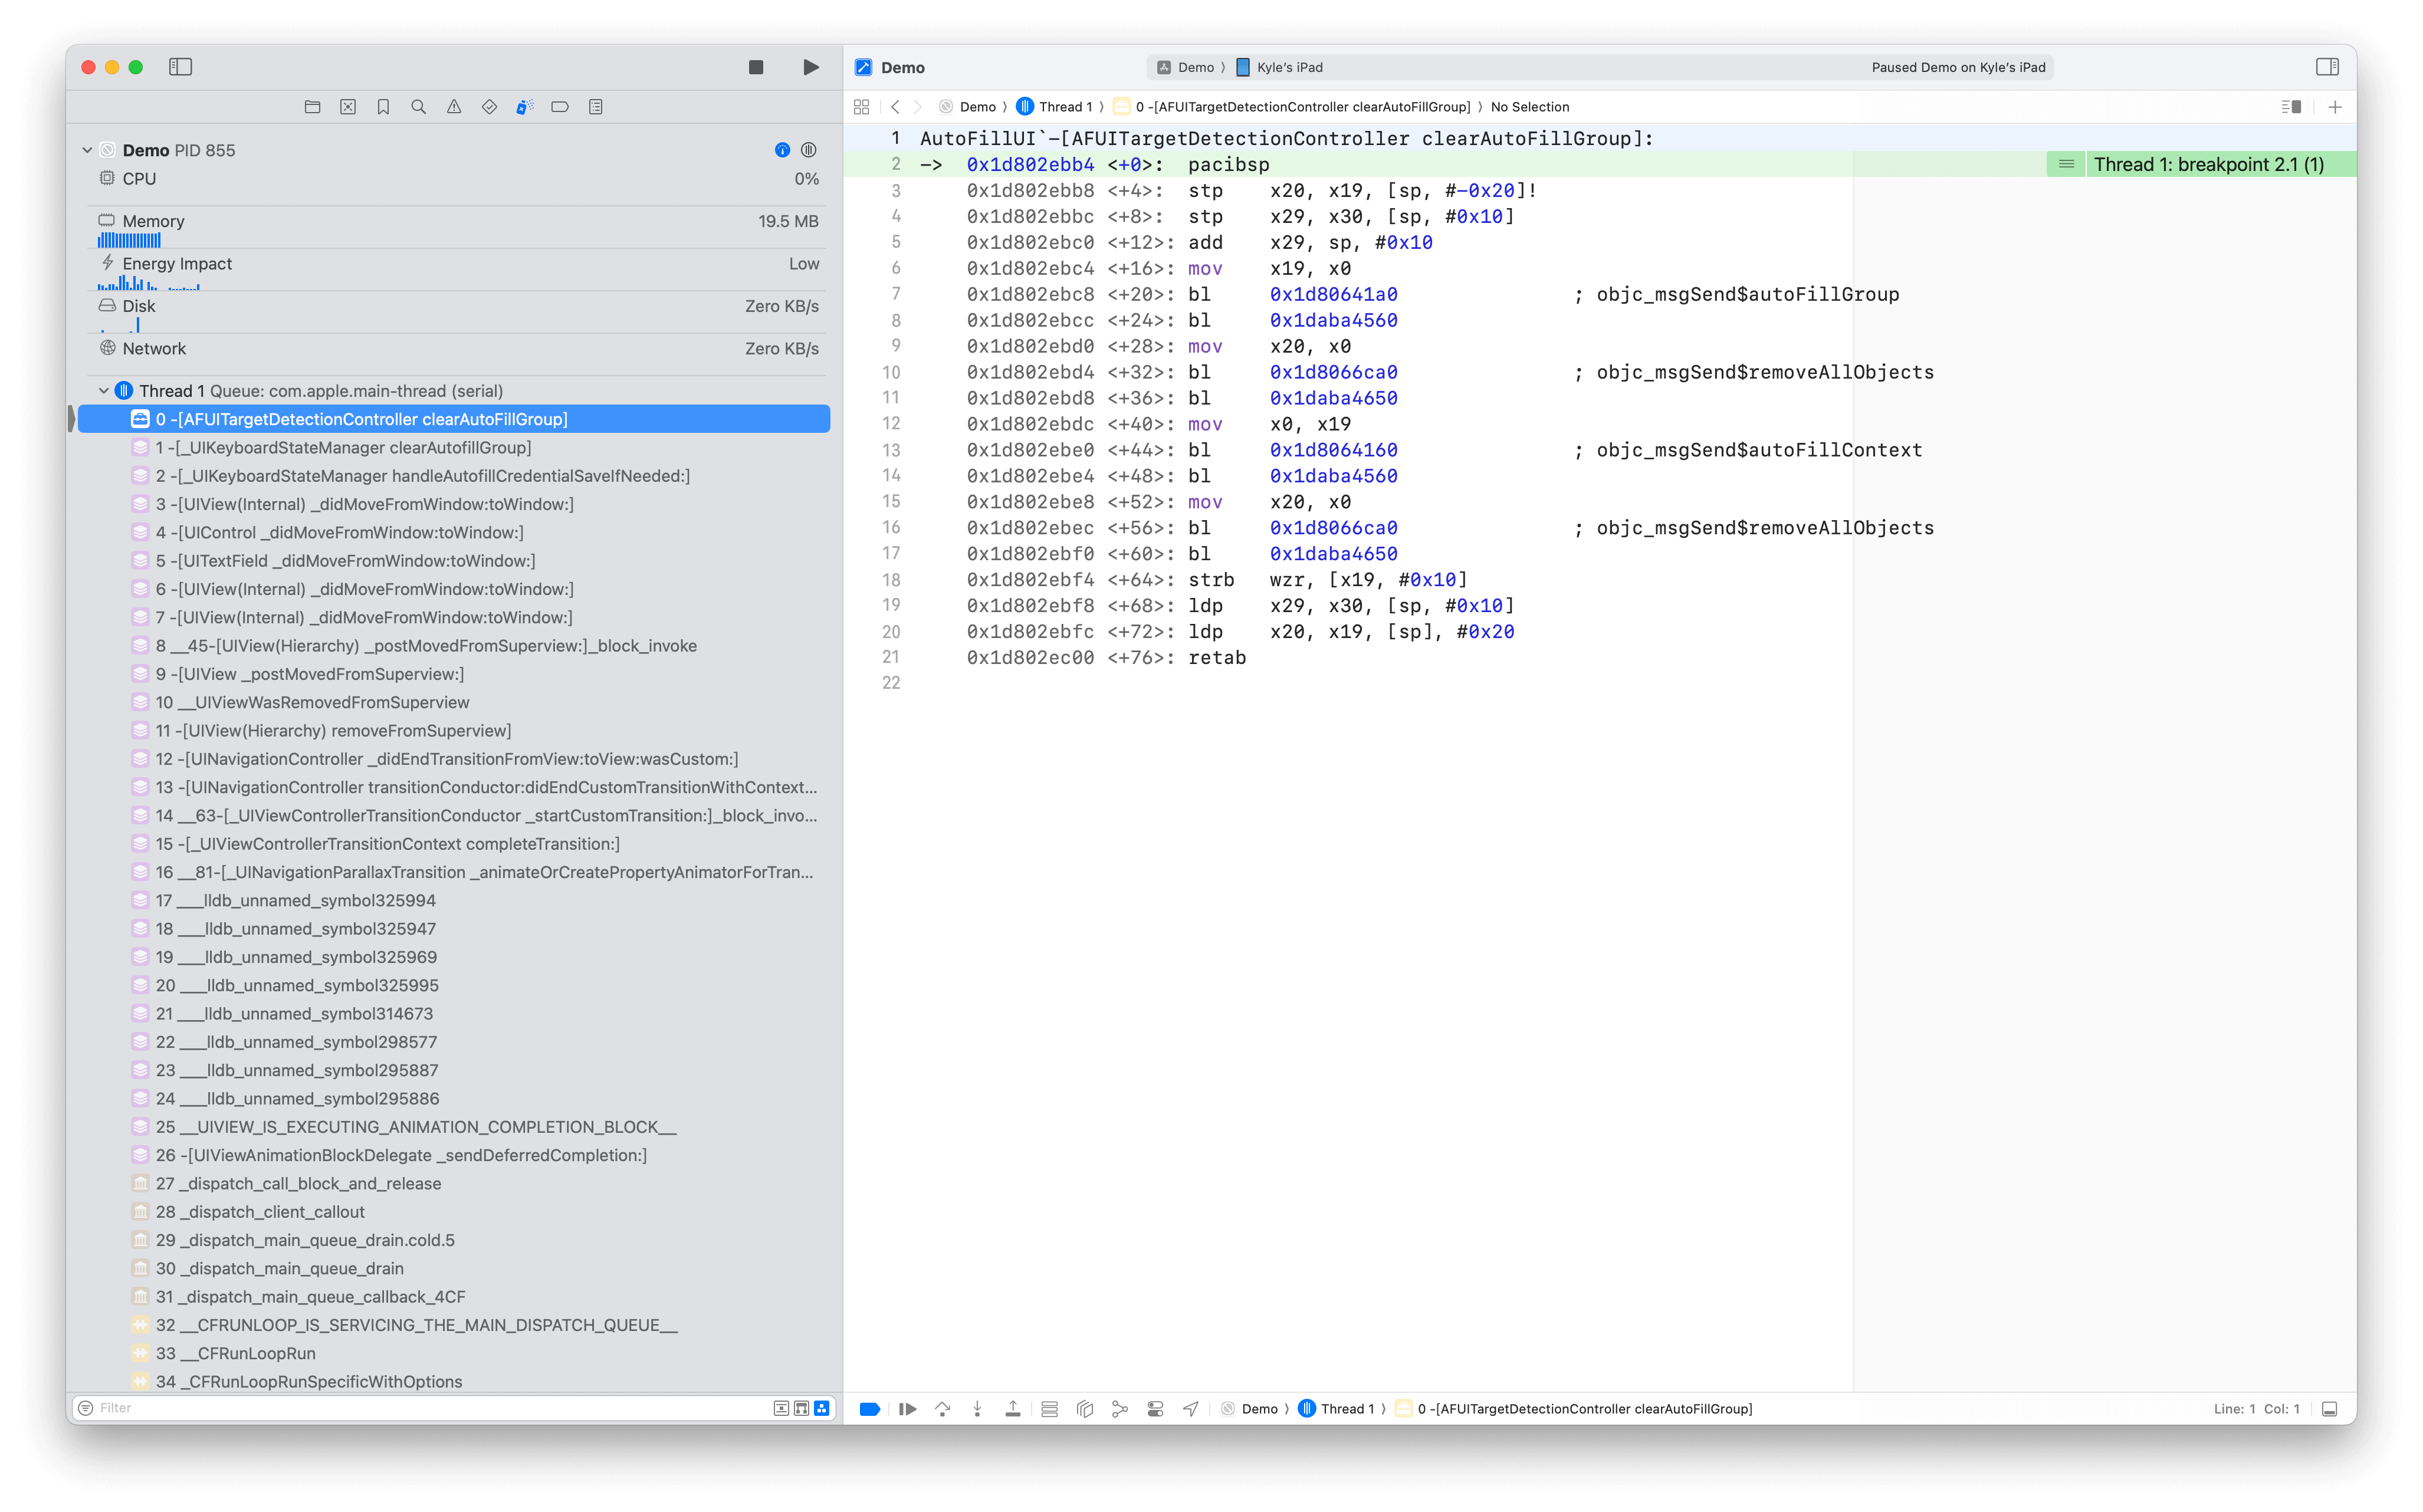Run the Demo scheme
2423x1512 pixels.
811,67
